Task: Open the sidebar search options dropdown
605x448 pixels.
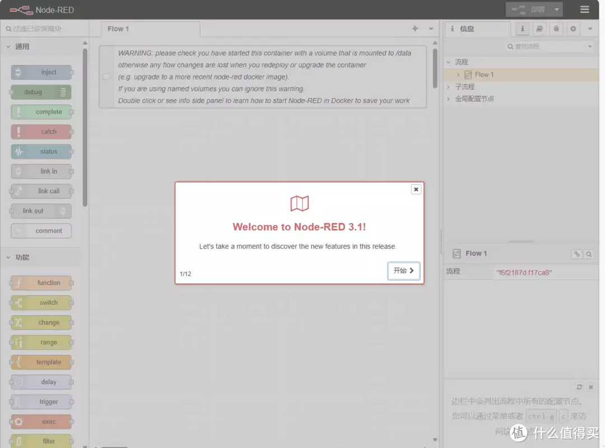Action: pos(590,46)
